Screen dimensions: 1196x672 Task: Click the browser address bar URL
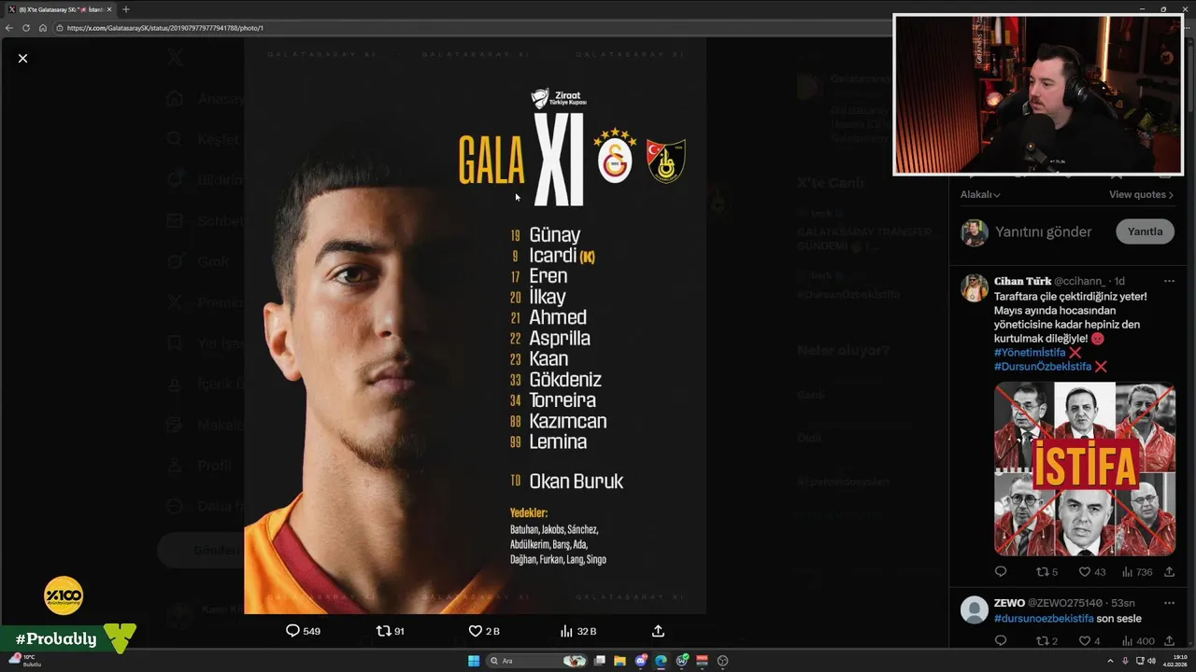tap(165, 28)
